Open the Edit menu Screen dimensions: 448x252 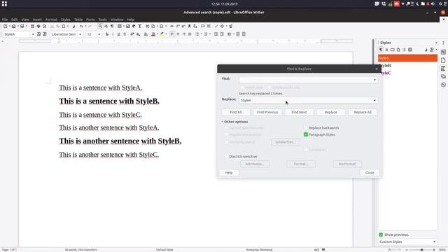click(x=14, y=20)
